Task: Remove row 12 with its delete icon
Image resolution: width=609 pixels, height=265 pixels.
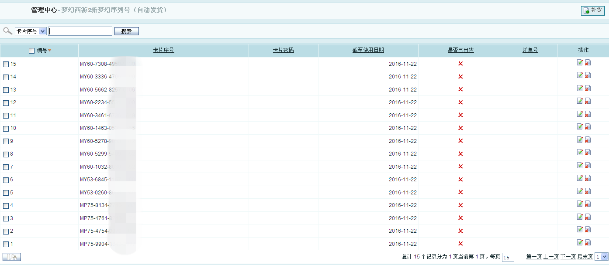Action: click(x=588, y=101)
